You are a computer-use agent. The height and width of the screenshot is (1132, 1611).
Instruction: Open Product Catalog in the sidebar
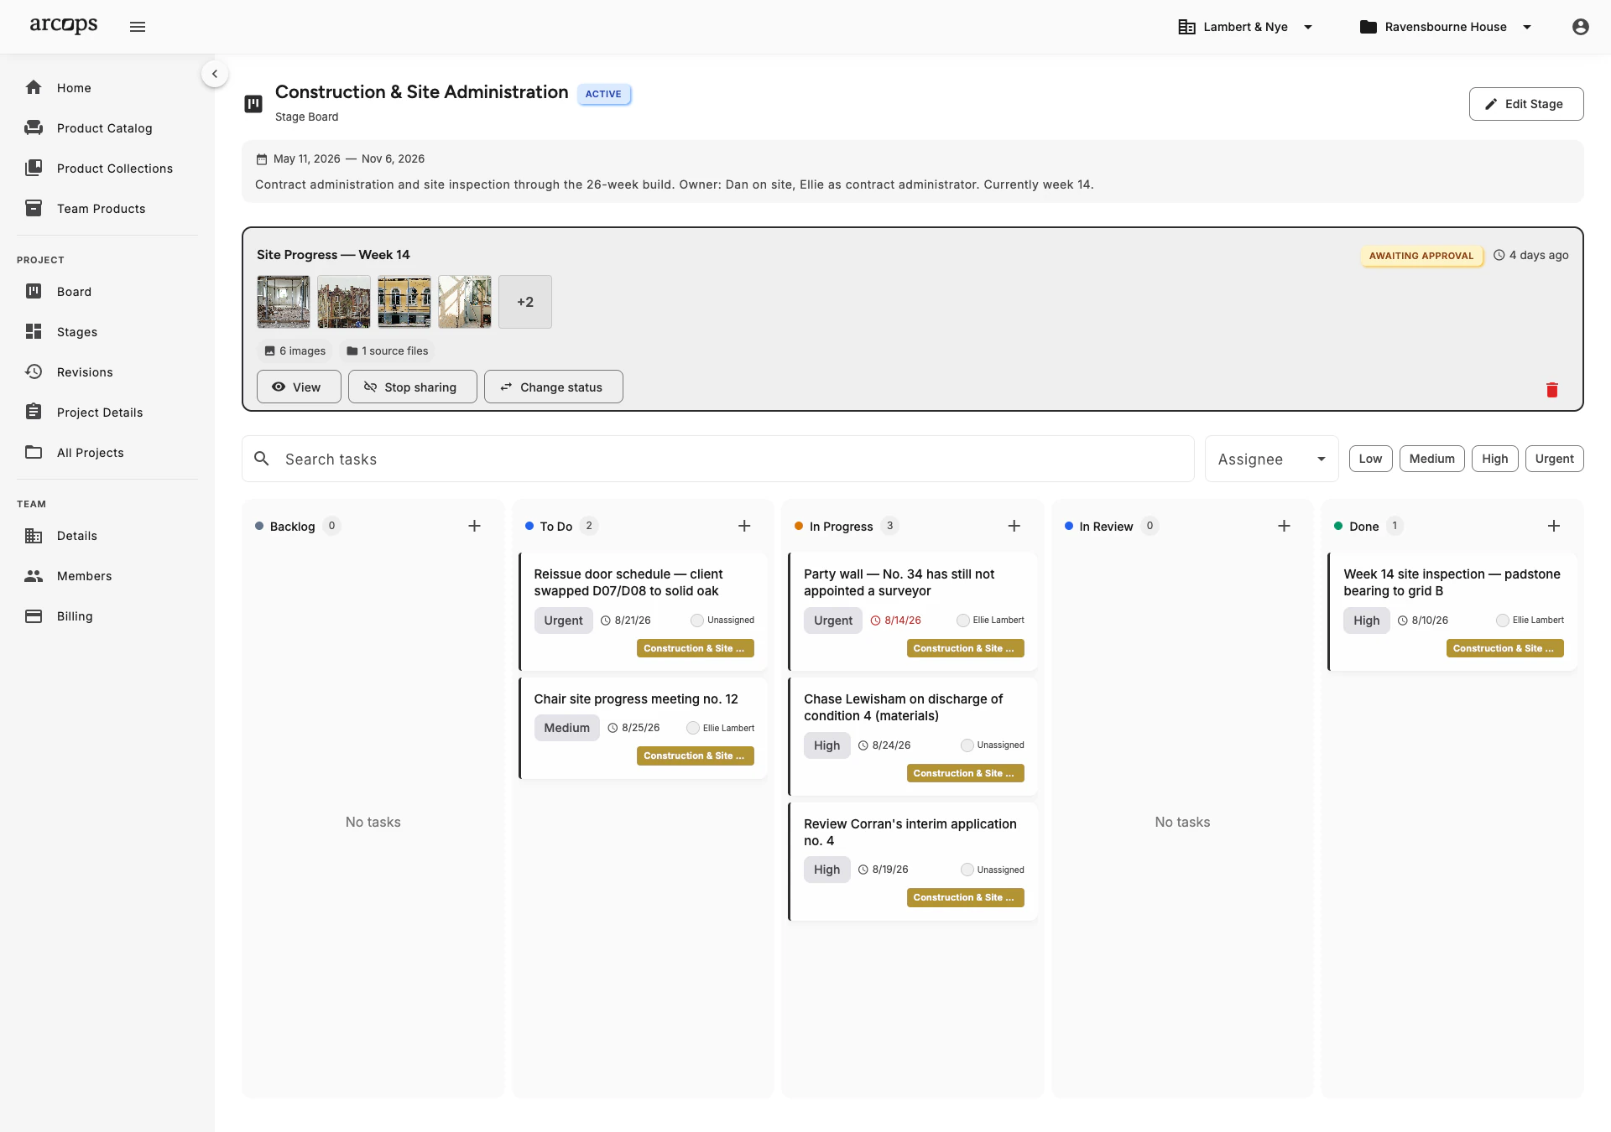tap(107, 128)
